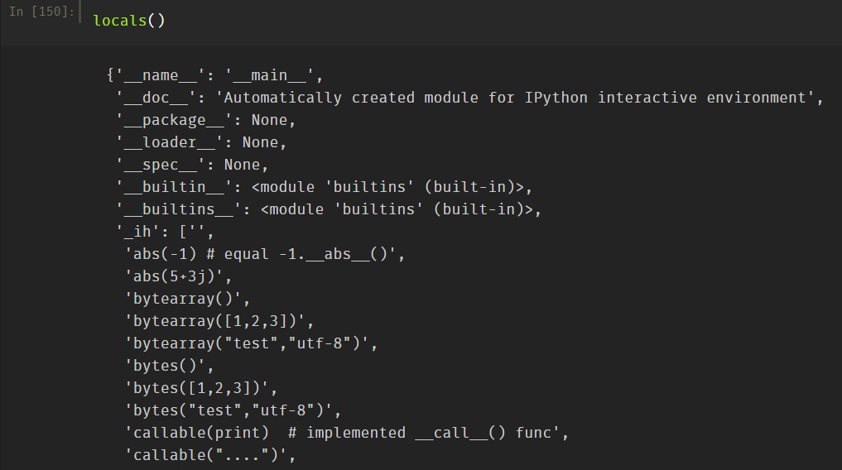Click the '__loader__': None output line
The width and height of the screenshot is (842, 470).
tap(201, 142)
